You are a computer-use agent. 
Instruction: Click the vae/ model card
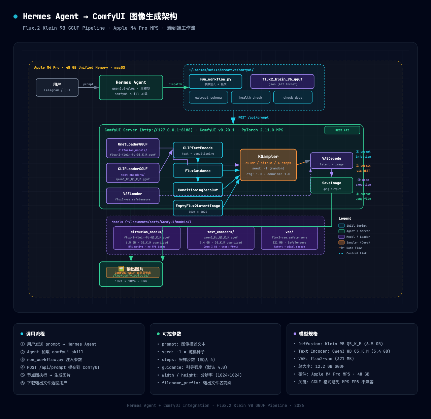(x=290, y=238)
